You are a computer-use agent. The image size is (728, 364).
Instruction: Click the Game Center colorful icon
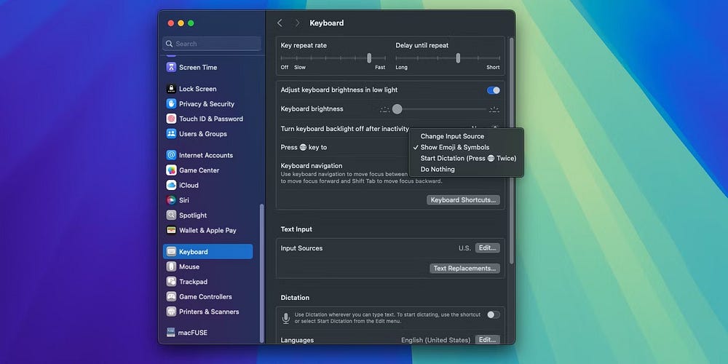(171, 170)
